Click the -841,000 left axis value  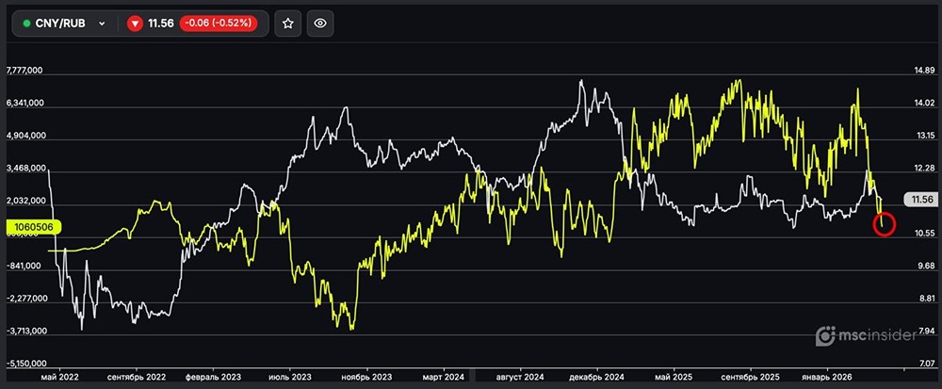(25, 266)
